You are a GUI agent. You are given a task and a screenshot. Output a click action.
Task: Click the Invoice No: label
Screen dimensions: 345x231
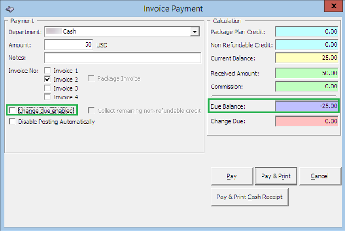click(x=23, y=71)
